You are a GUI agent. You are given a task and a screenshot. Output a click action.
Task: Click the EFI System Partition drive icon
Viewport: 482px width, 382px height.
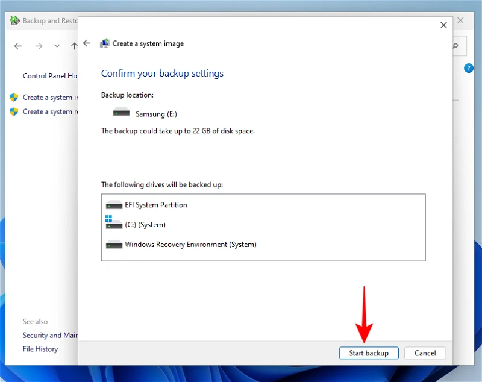pos(114,204)
